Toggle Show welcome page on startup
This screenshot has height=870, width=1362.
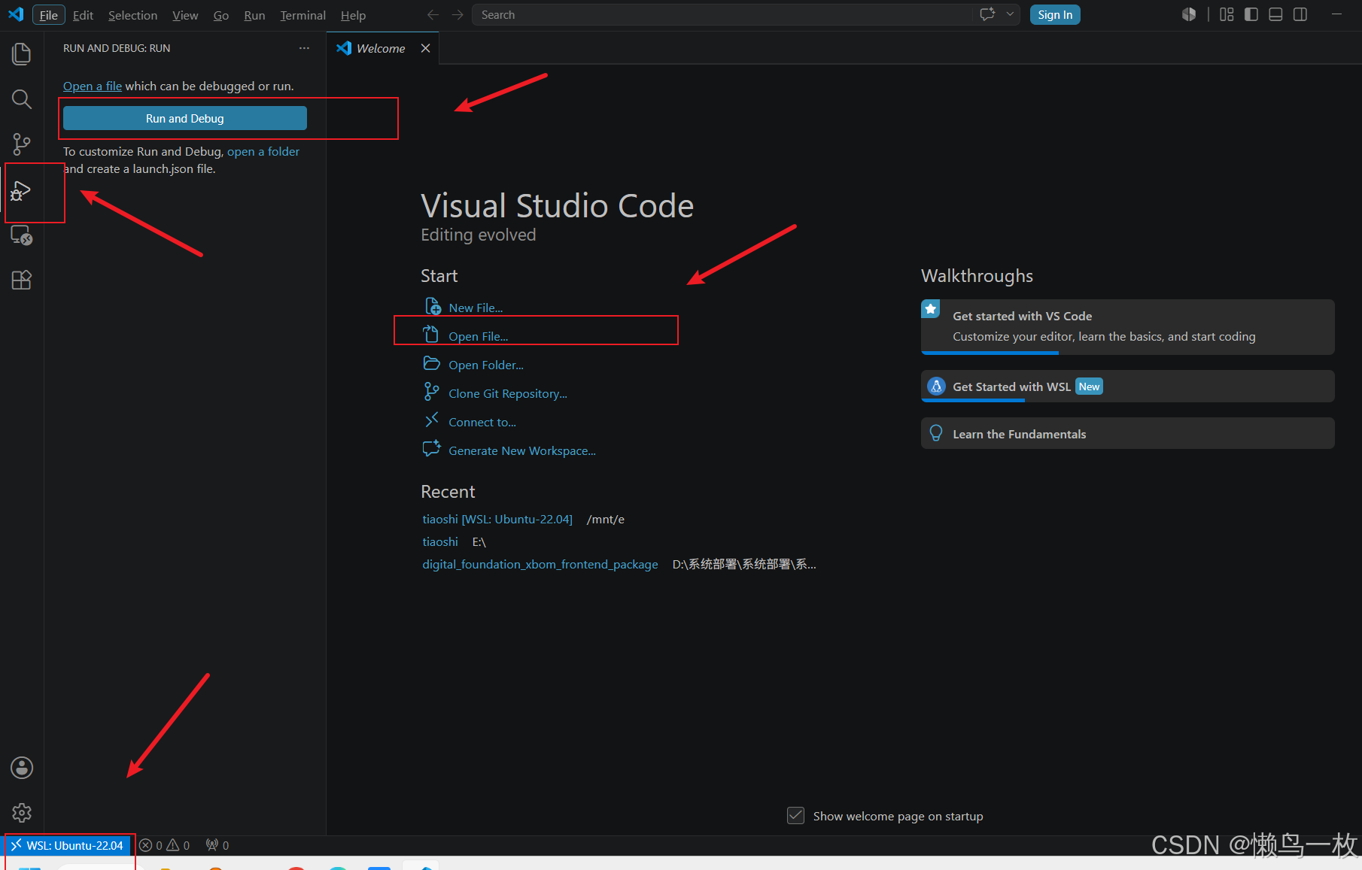click(x=795, y=816)
